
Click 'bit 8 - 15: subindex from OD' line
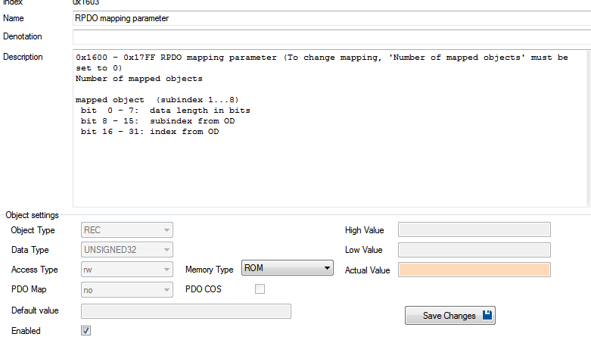(x=157, y=120)
